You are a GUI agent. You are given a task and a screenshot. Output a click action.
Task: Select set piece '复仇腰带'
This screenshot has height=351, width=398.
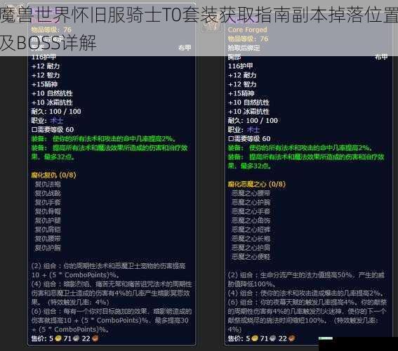(x=48, y=239)
